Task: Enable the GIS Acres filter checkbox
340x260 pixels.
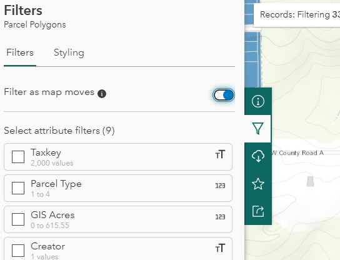Action: pyautogui.click(x=18, y=219)
